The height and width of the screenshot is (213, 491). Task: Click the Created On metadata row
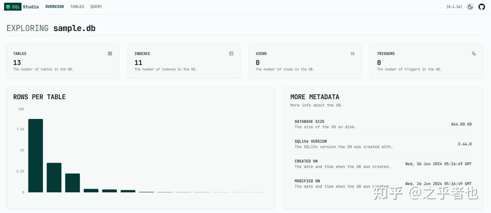point(383,164)
